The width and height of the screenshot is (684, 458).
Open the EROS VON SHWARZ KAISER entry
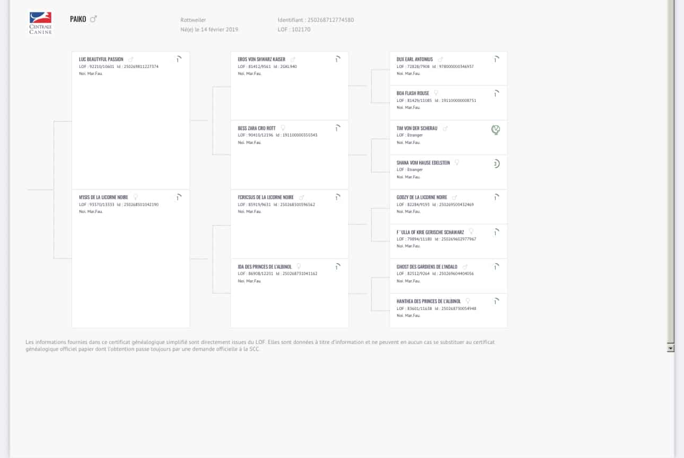click(x=261, y=59)
